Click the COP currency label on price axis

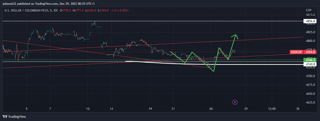pyautogui.click(x=309, y=10)
